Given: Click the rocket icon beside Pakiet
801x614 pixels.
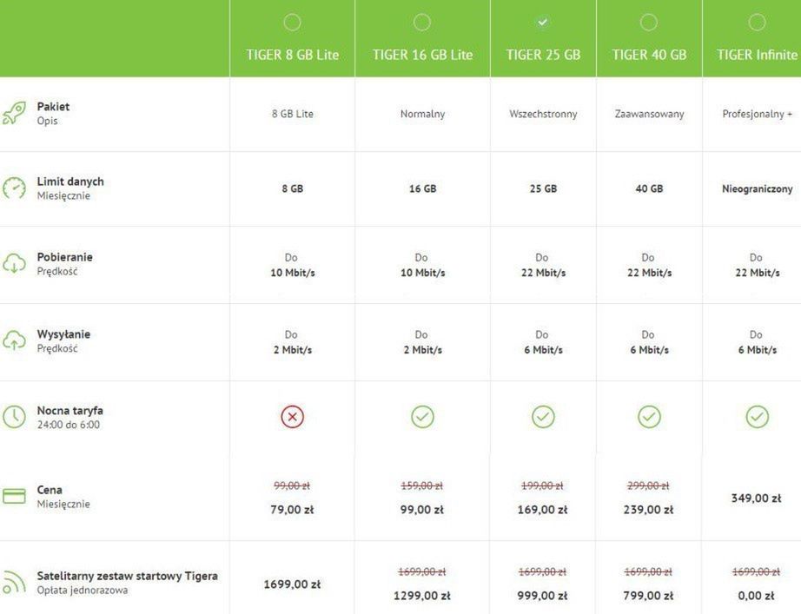Looking at the screenshot, I should coord(14,114).
